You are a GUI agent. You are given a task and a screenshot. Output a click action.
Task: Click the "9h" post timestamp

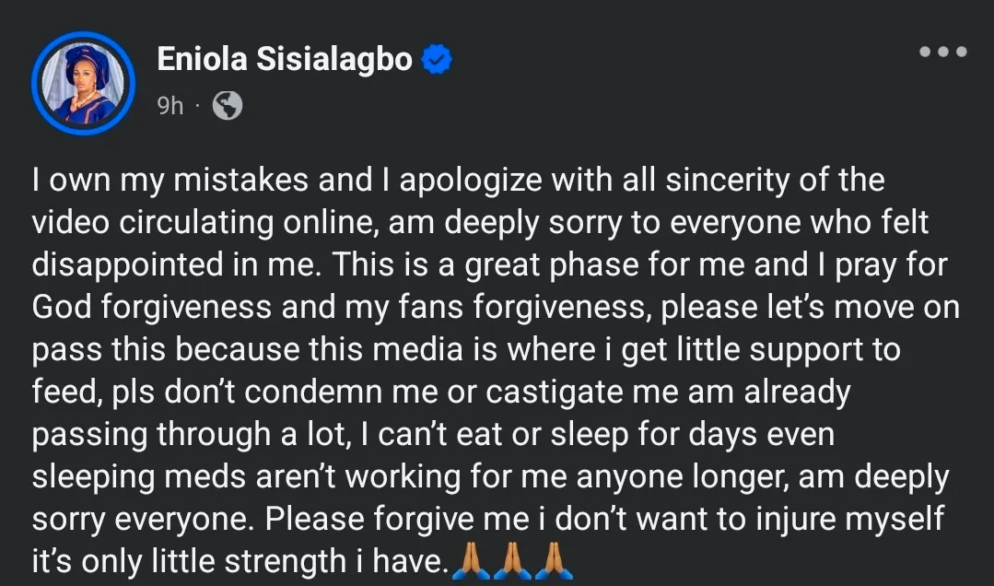[x=170, y=107]
